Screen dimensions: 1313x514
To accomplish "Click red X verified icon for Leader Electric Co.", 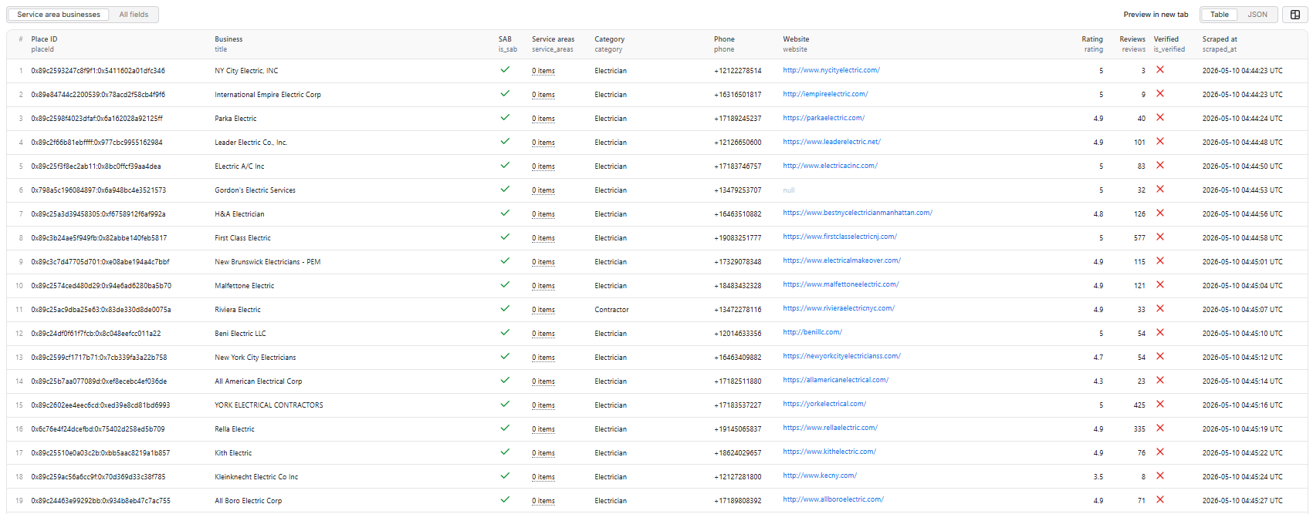I will click(1159, 141).
